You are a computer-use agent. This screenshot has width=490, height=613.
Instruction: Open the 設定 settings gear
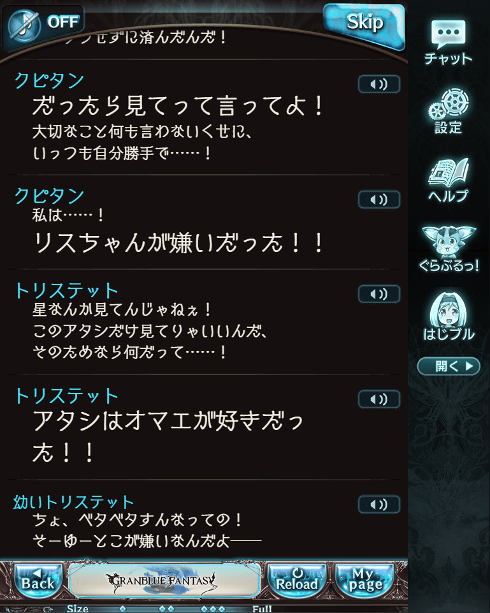coord(448,112)
